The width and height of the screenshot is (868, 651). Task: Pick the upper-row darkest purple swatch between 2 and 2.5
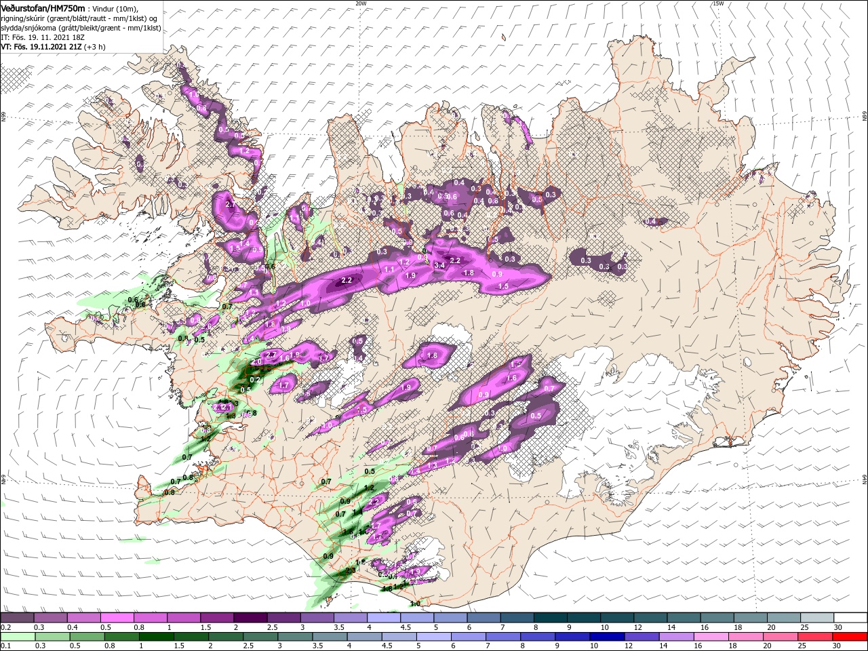click(x=250, y=617)
